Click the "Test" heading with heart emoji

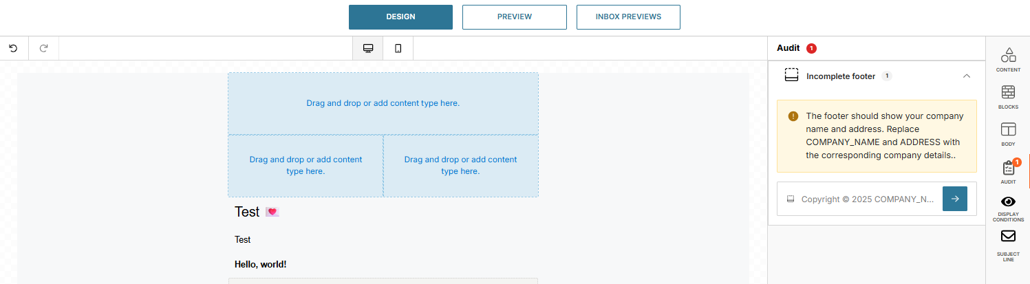257,212
